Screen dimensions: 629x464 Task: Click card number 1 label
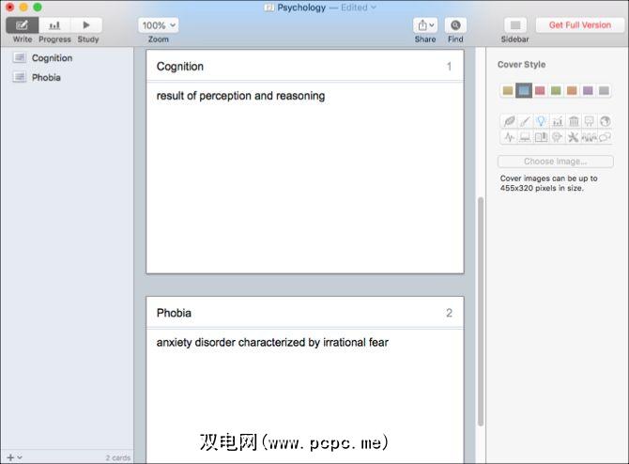coord(450,67)
